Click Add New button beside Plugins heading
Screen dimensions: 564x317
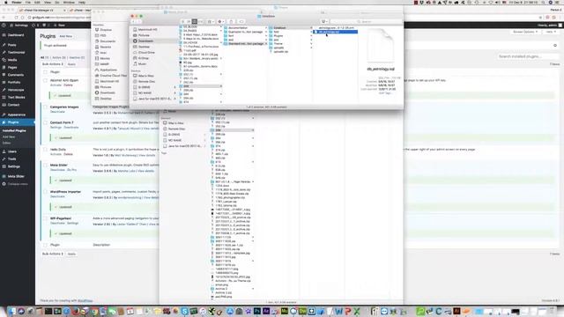tap(66, 36)
